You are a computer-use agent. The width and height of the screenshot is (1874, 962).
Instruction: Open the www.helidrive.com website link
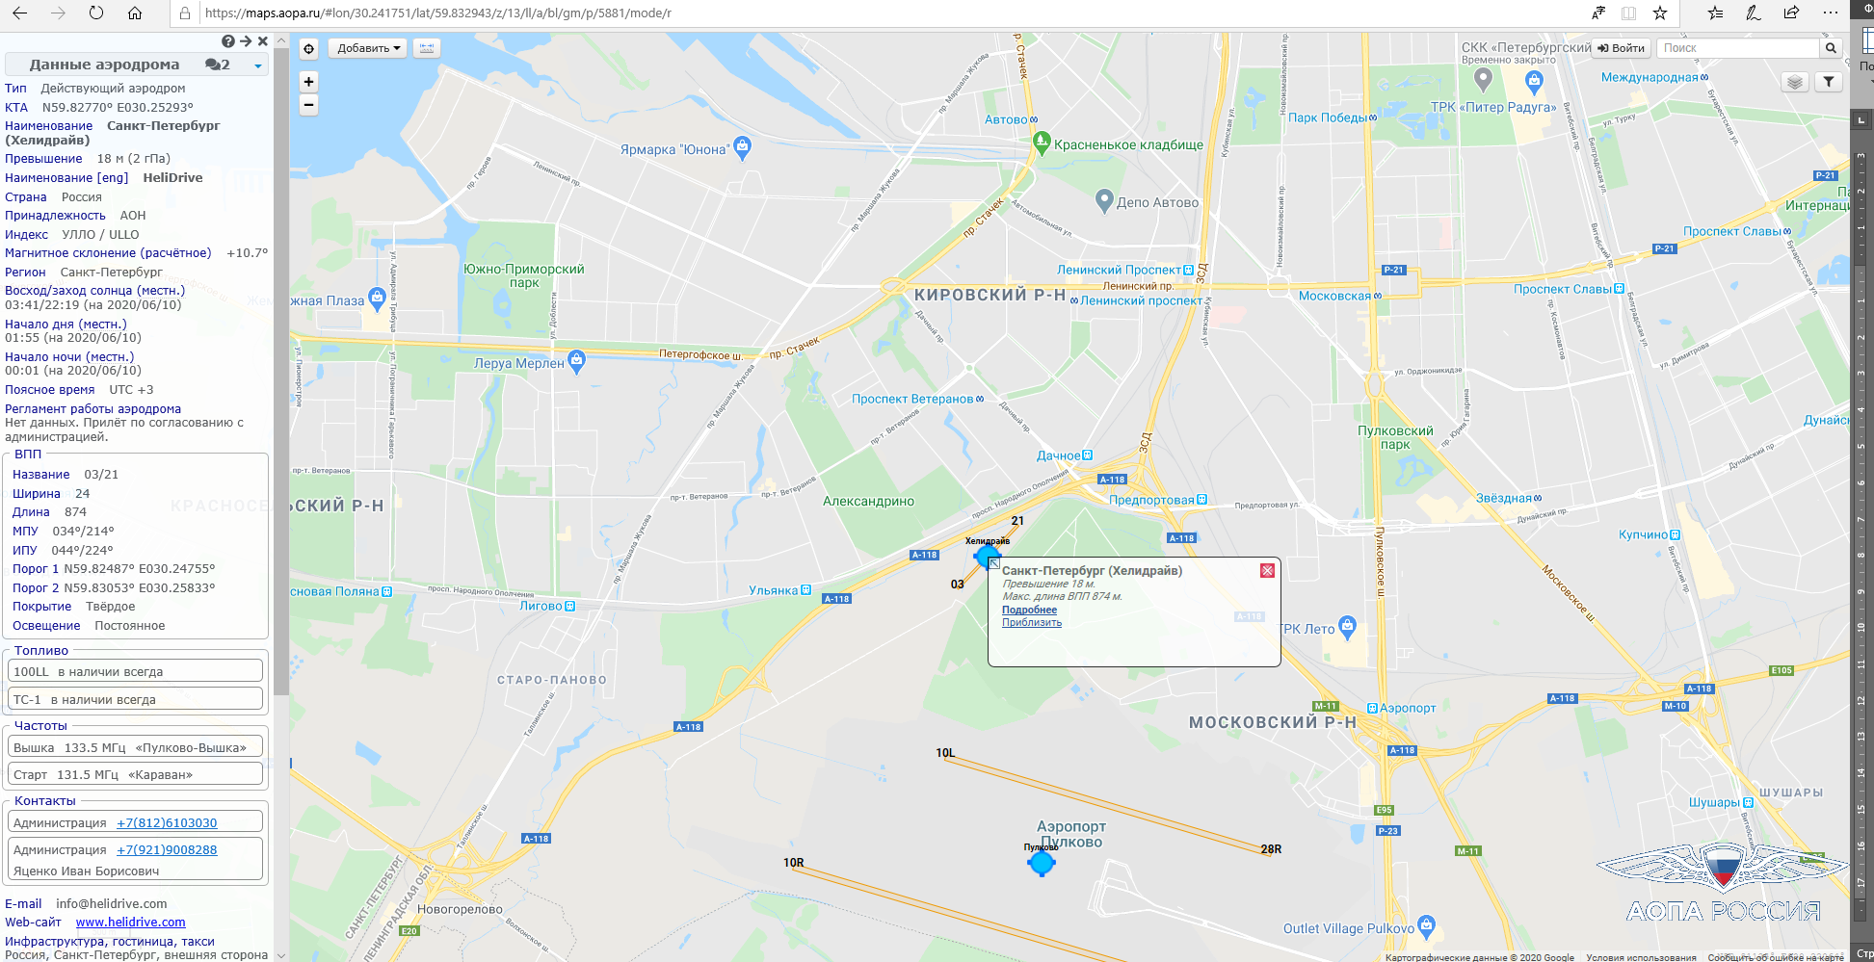[x=131, y=923]
